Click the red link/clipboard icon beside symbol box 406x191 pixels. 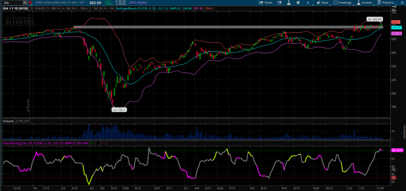click(30, 3)
